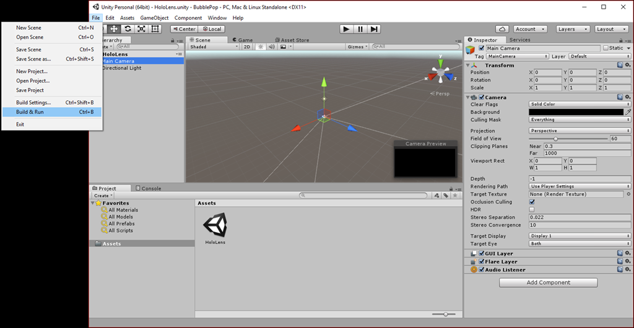Click the scene effects image icon

283,47
